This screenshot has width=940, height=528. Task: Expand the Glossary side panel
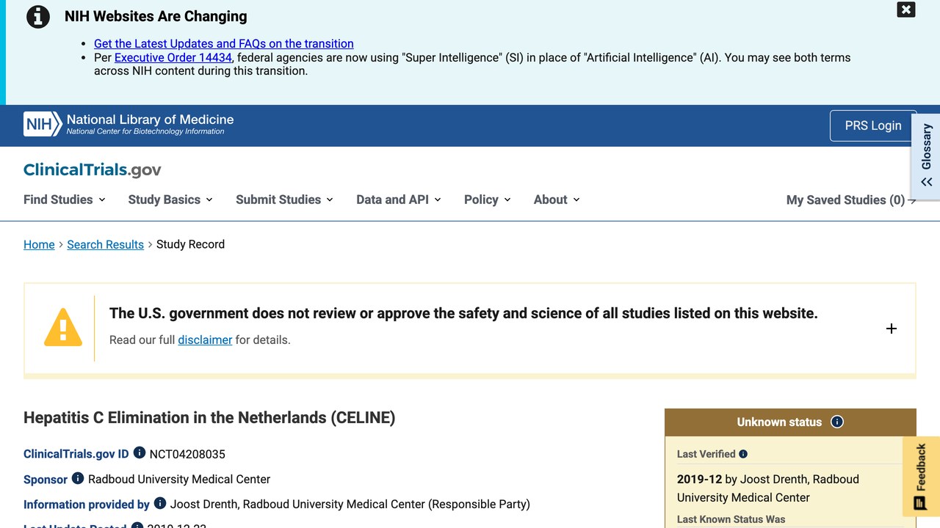click(x=926, y=155)
